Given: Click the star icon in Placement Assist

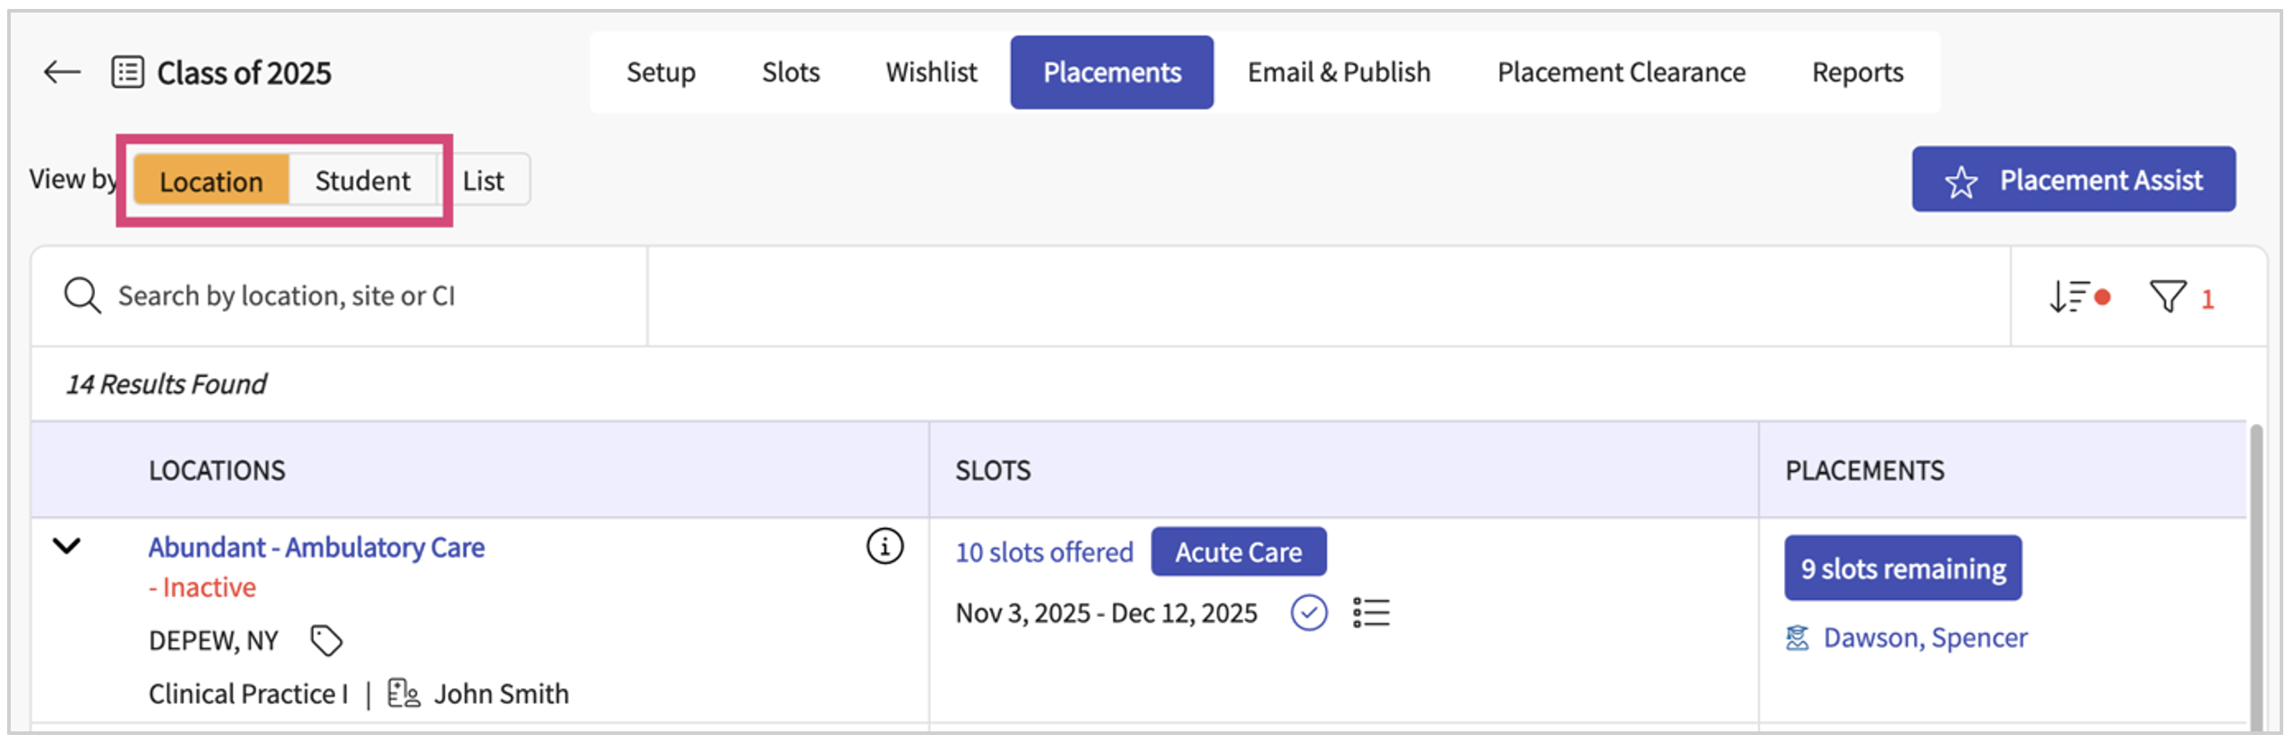Looking at the screenshot, I should [1961, 182].
